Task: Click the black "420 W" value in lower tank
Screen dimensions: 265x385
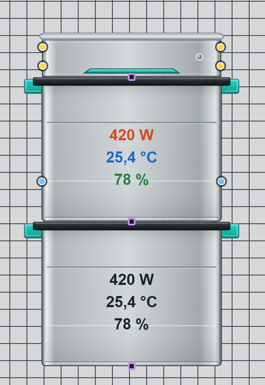Action: pyautogui.click(x=132, y=279)
